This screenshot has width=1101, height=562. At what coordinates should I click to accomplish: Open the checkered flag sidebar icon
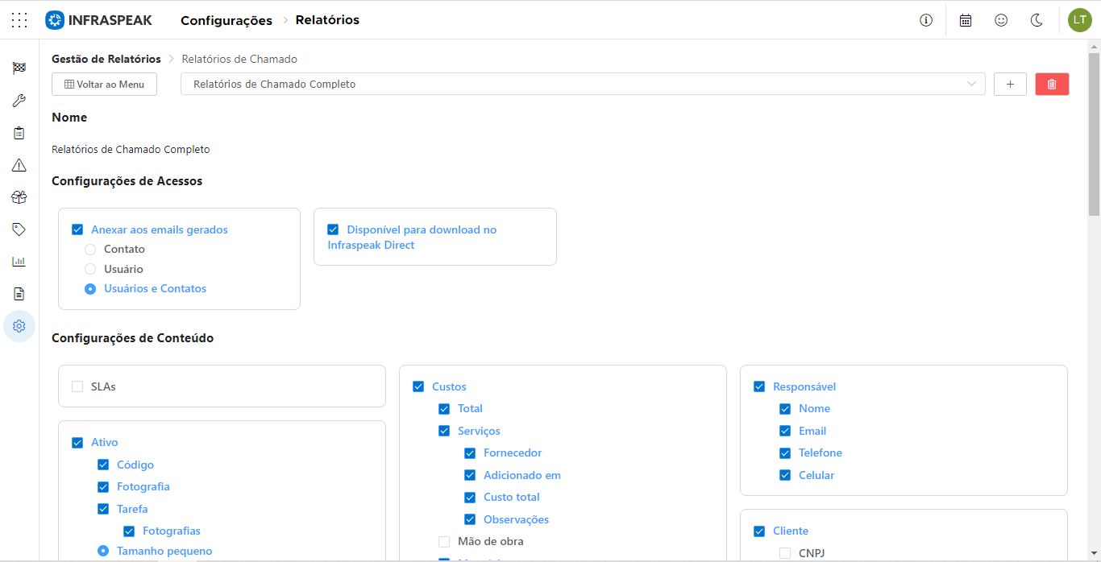[x=19, y=68]
